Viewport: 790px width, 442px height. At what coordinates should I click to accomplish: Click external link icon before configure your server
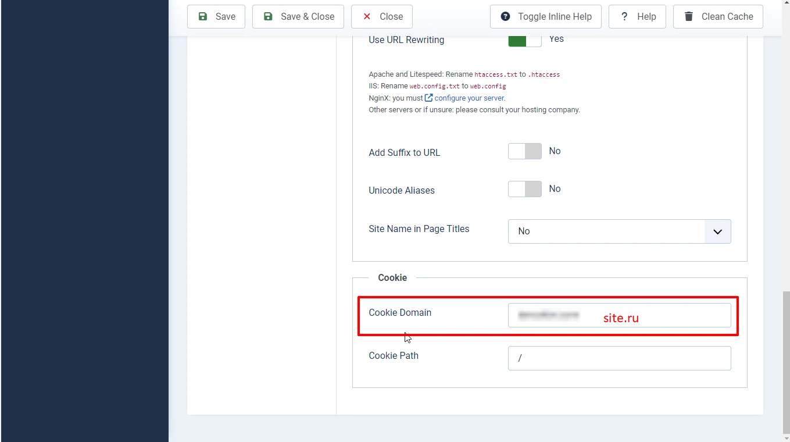point(429,98)
